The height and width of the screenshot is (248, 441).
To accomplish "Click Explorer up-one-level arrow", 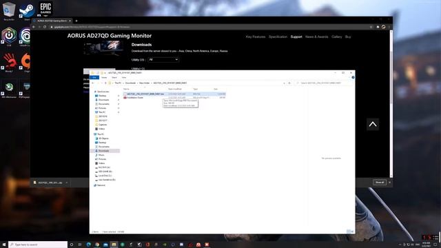I will point(105,83).
